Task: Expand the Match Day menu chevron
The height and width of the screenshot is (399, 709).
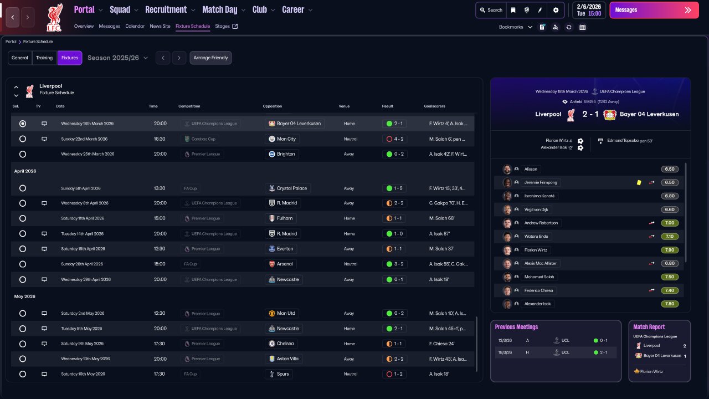Action: click(243, 10)
